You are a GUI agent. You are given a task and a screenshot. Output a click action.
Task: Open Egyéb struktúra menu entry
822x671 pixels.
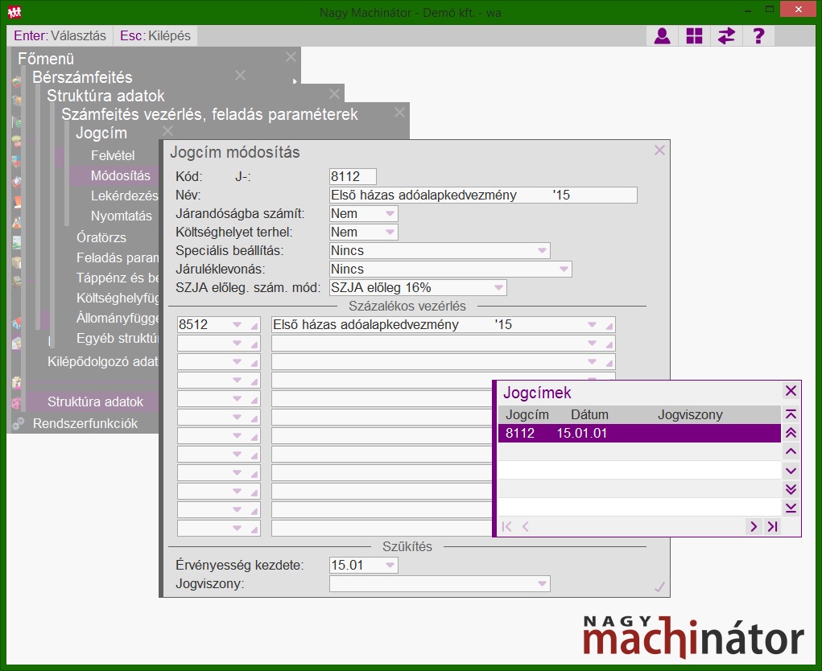tap(118, 339)
